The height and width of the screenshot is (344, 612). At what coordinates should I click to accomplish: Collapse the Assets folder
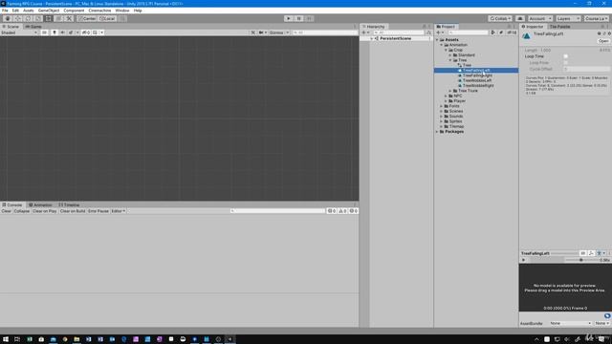tap(437, 40)
